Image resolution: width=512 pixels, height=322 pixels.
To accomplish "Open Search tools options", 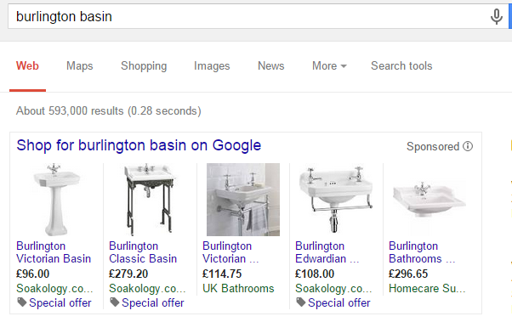I will [x=401, y=66].
